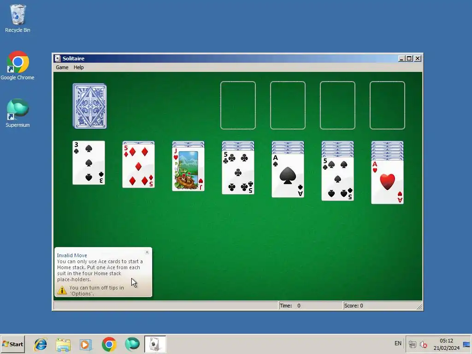Click the third empty Home stack placeholder
472x354 pixels.
(x=337, y=106)
